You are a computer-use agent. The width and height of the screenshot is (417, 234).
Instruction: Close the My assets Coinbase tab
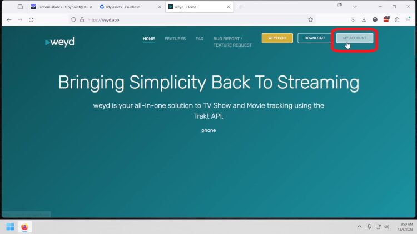coord(160,7)
